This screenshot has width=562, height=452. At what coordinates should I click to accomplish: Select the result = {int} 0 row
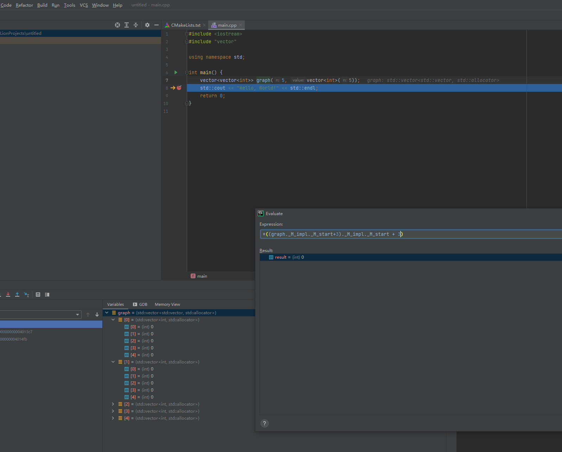tap(411, 257)
